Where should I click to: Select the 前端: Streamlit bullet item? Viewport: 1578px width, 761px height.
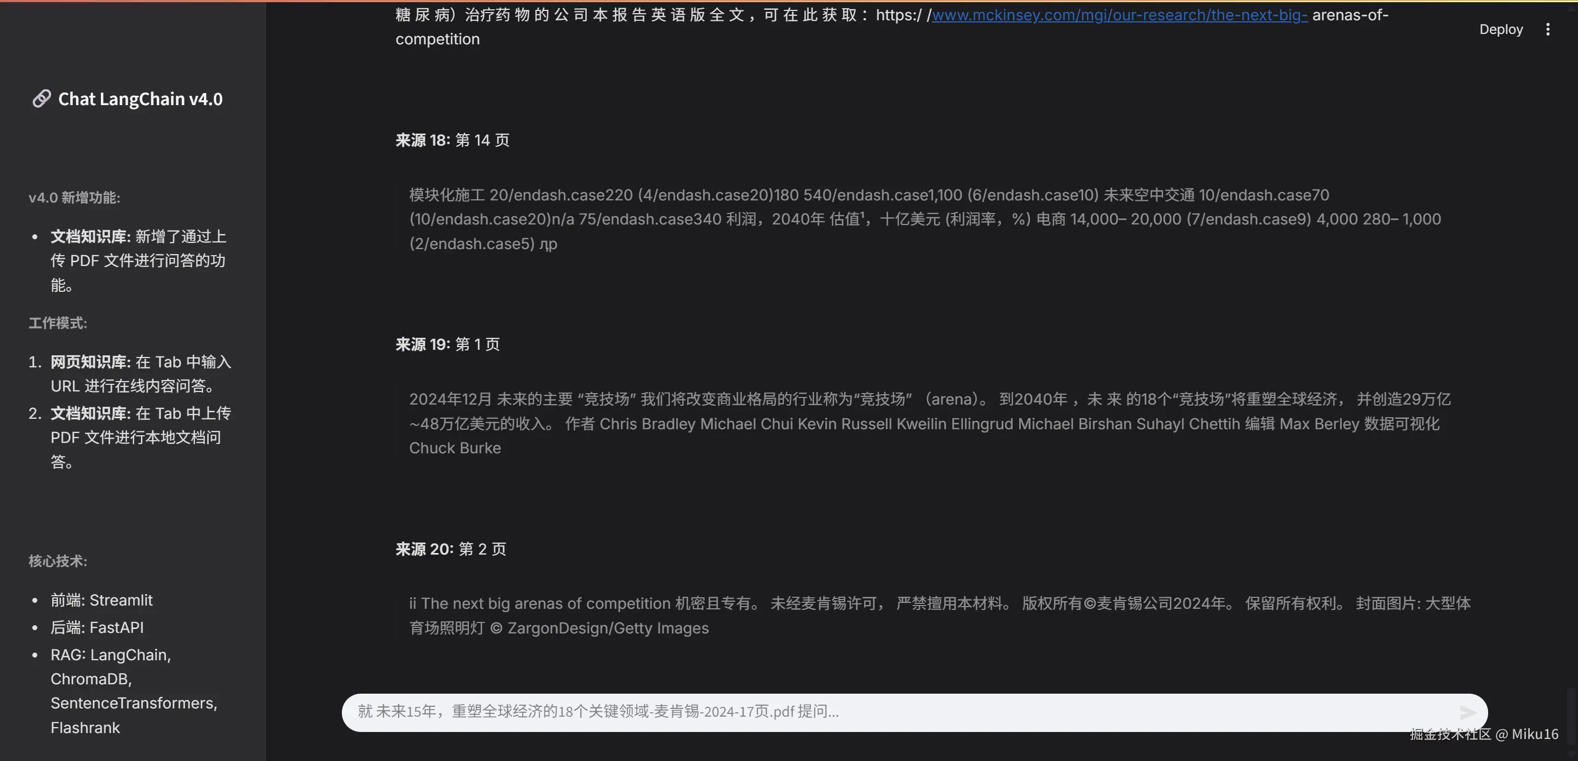coord(102,600)
